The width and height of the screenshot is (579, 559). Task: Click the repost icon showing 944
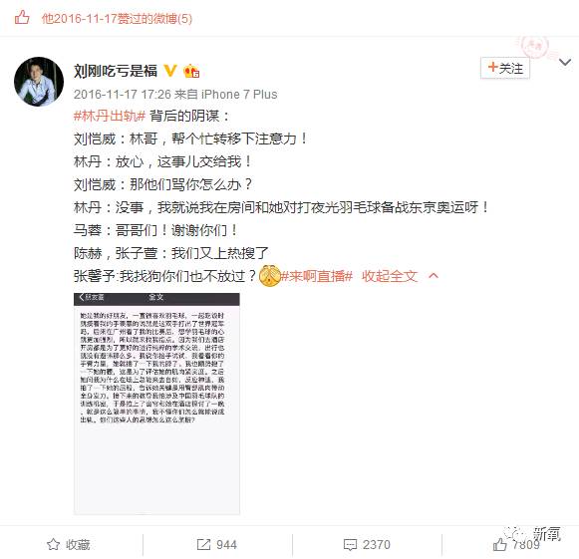(203, 545)
